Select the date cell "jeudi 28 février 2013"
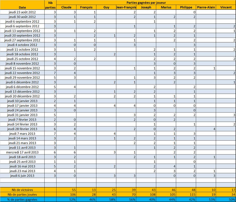236x202 pixels. [22, 129]
